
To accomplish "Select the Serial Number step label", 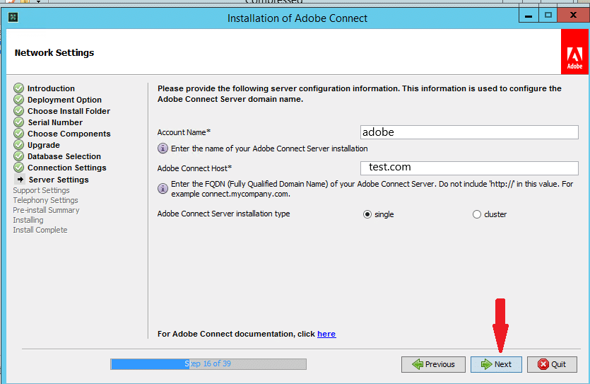I will pos(55,122).
